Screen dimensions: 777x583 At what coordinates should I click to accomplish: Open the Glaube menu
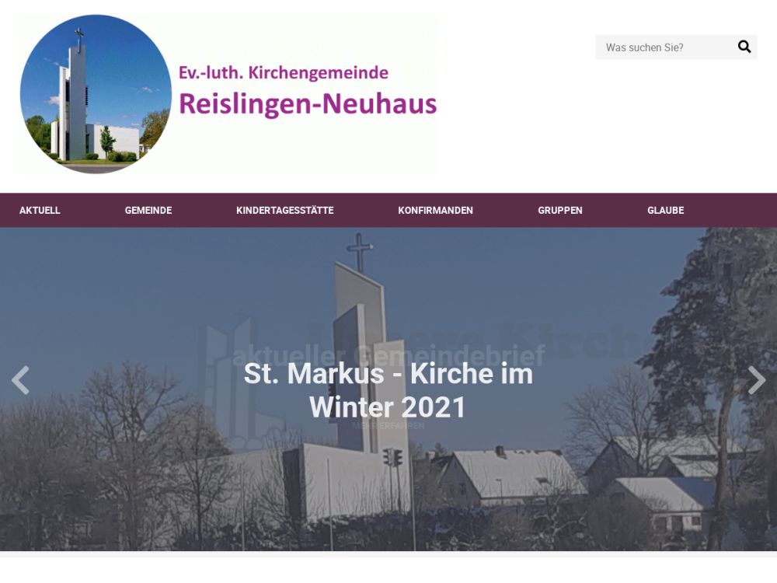point(666,210)
